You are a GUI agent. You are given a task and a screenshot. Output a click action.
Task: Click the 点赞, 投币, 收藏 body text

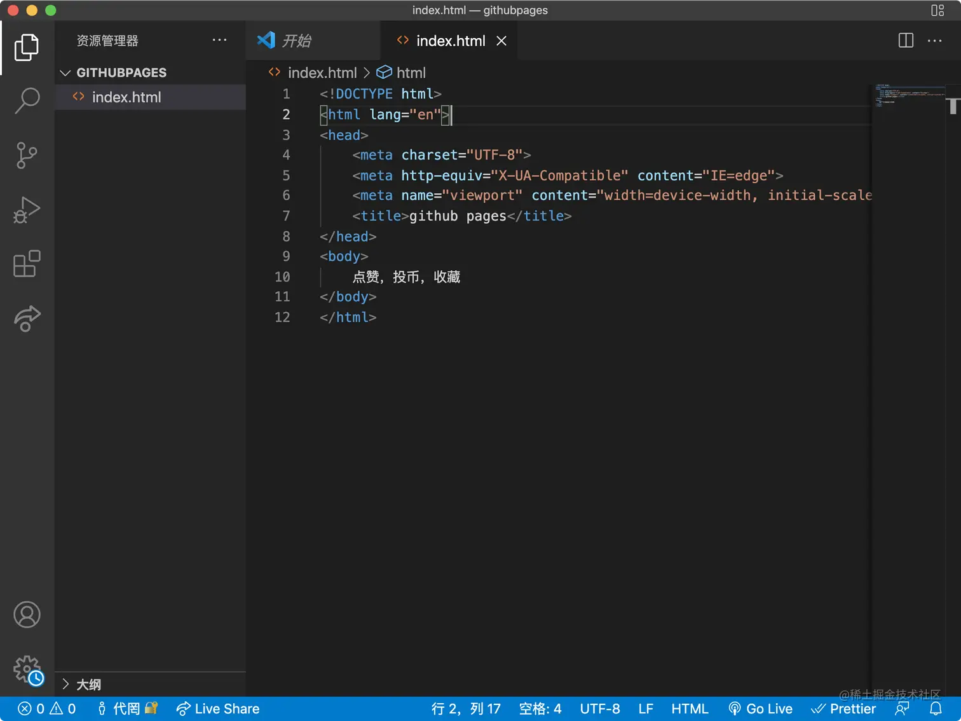coord(406,277)
